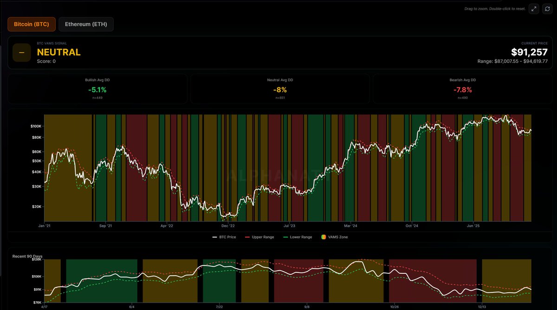Toggle the VAMS Zone legend entry

334,237
